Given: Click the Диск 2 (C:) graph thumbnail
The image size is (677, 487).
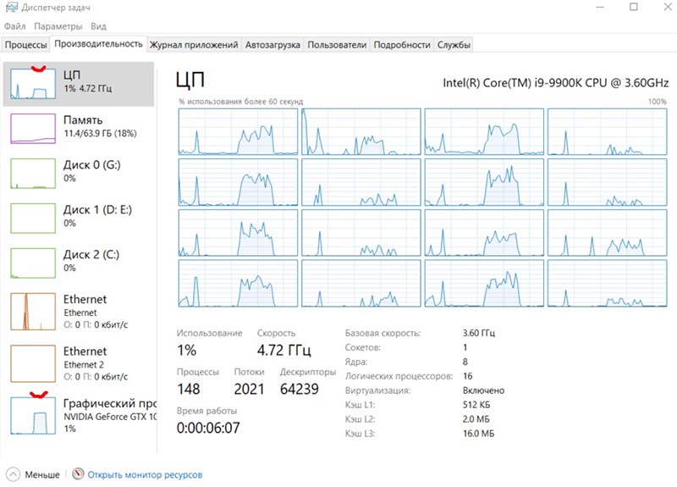Looking at the screenshot, I should point(33,263).
